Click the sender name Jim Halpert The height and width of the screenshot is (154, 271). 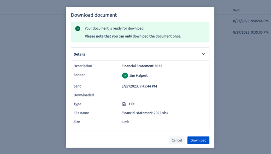click(x=139, y=76)
